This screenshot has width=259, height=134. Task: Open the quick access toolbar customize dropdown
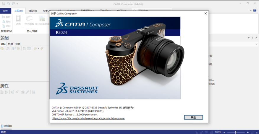(17, 4)
